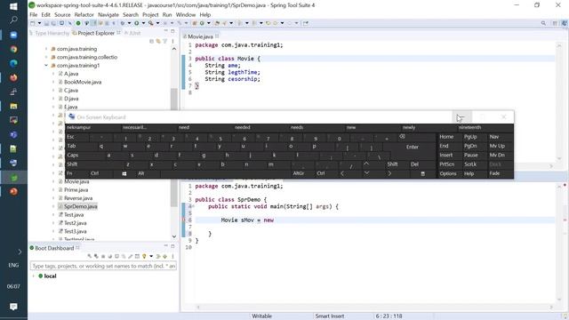Open the Refactor menu

click(84, 15)
